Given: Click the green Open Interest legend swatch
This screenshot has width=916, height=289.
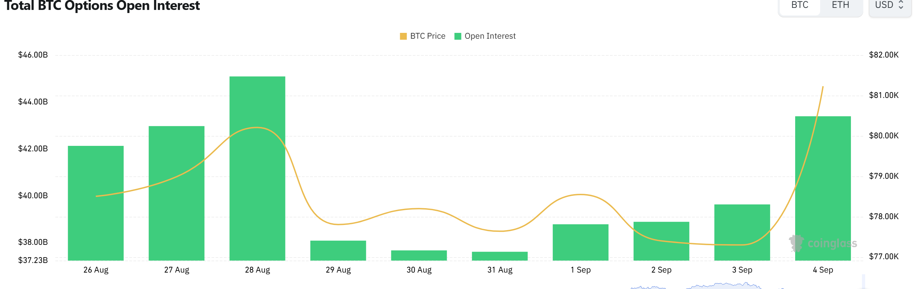Looking at the screenshot, I should 458,36.
